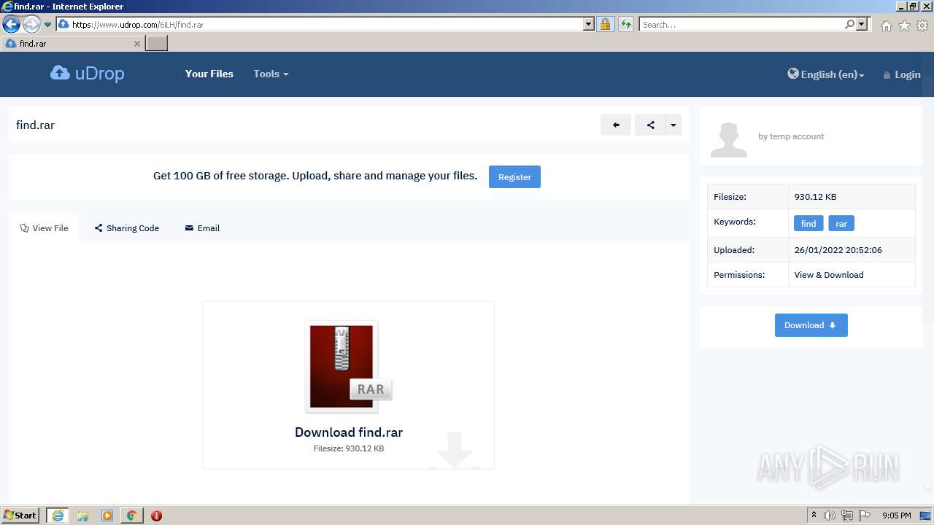Expand the share options caret dropdown
934x525 pixels.
(674, 125)
